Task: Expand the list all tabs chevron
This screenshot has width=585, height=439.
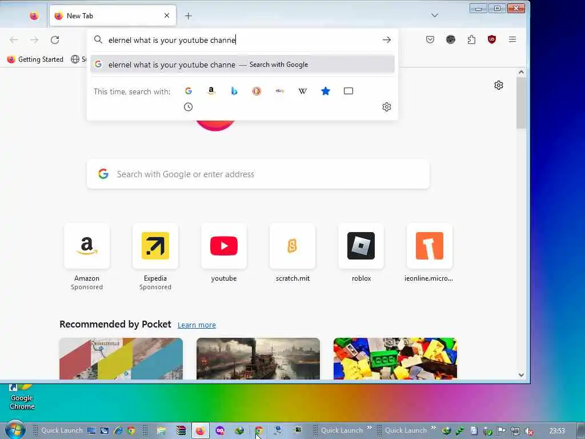Action: click(435, 15)
